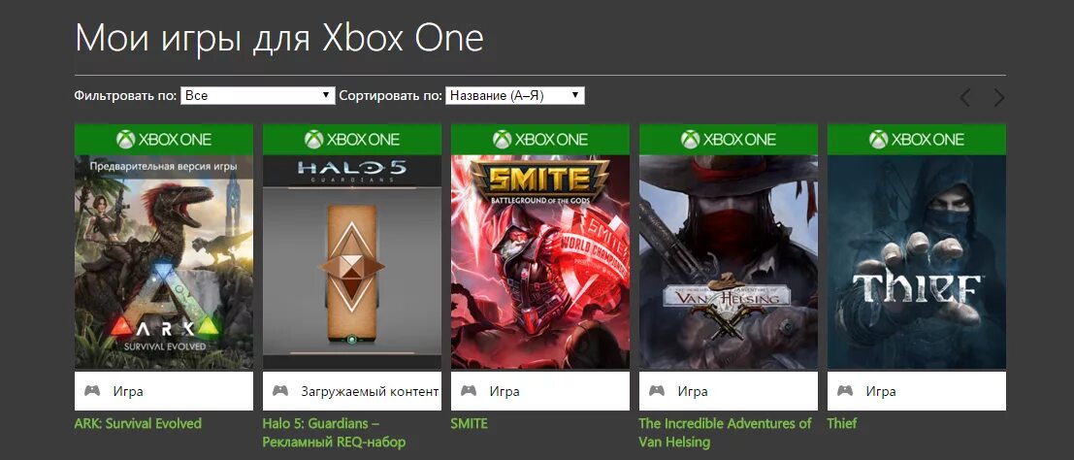Select the SMITE cover art
Image resolution: width=1074 pixels, height=460 pixels.
pyautogui.click(x=540, y=262)
